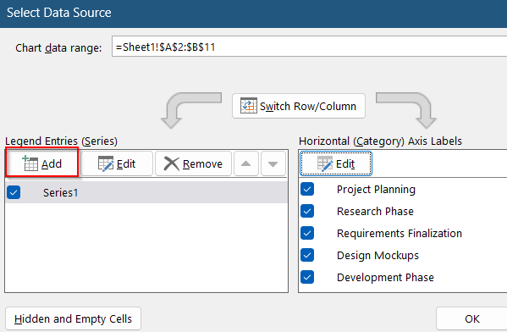Select Requirements Finalization label text

coord(400,233)
